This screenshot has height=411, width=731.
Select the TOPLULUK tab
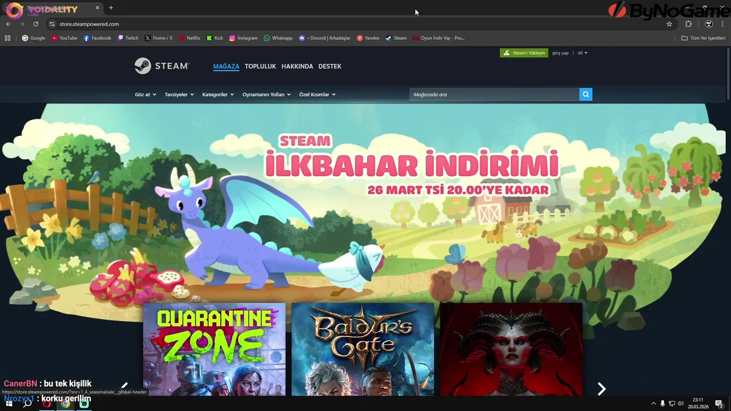click(x=260, y=66)
